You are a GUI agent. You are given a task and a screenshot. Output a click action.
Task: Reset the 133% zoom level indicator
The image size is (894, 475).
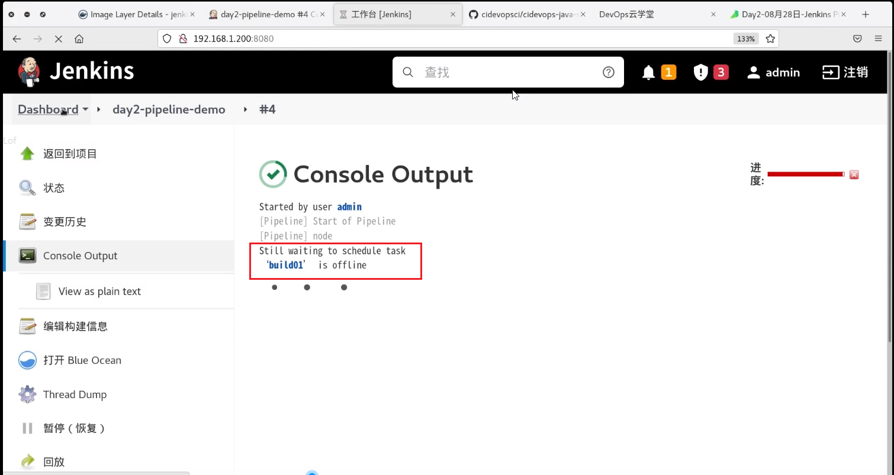(745, 38)
